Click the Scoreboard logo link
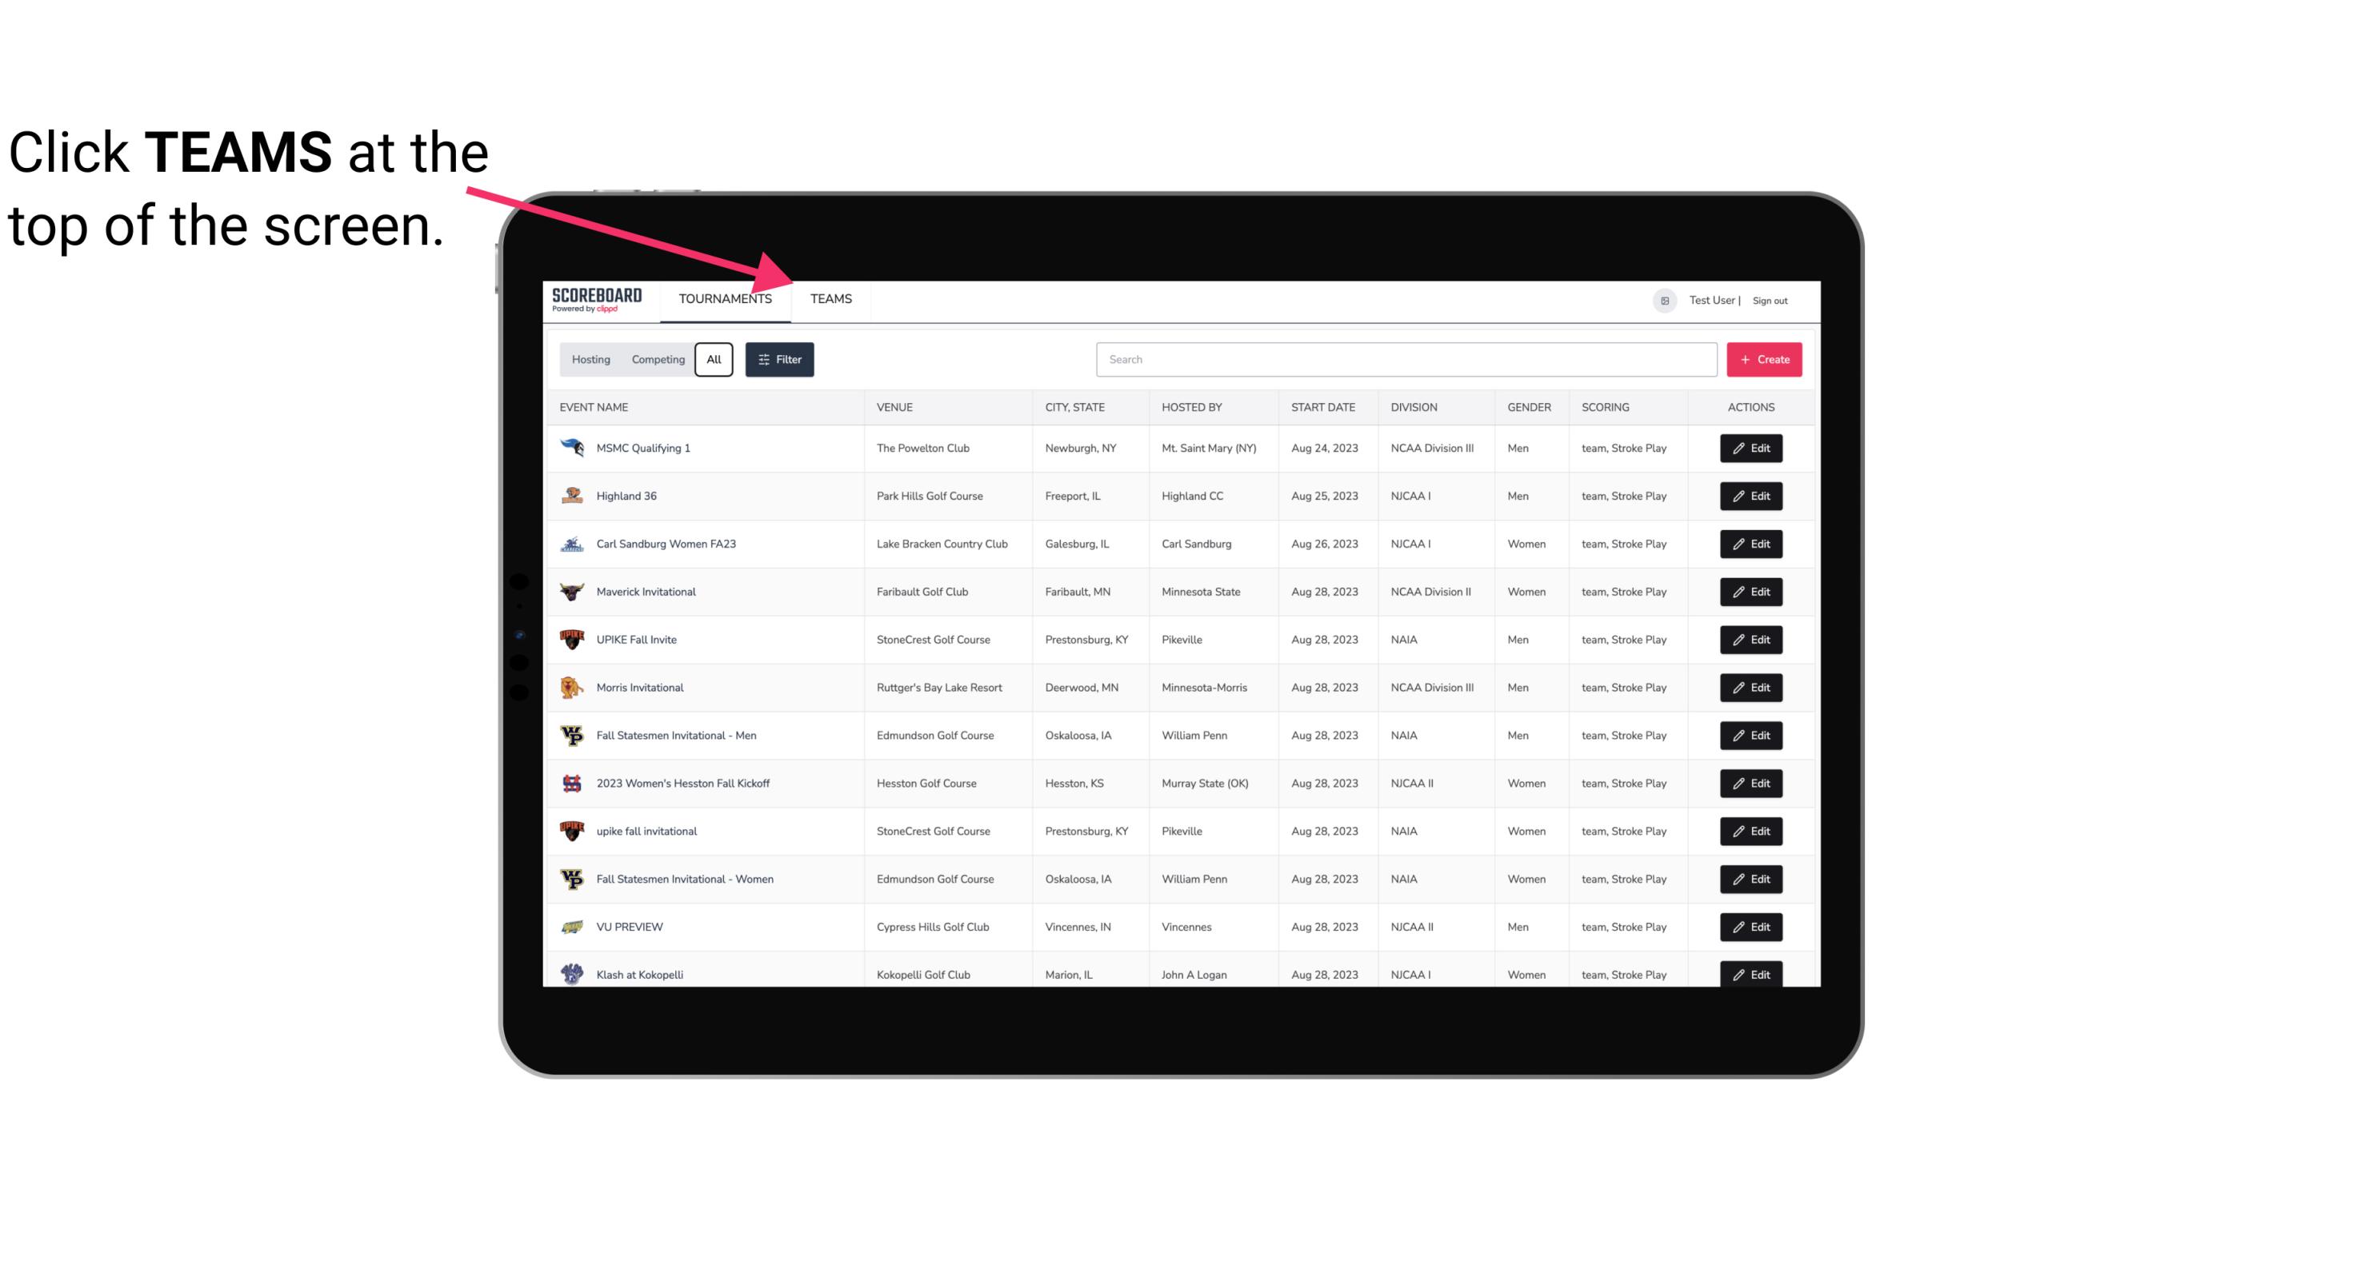The image size is (2360, 1269). coord(594,298)
